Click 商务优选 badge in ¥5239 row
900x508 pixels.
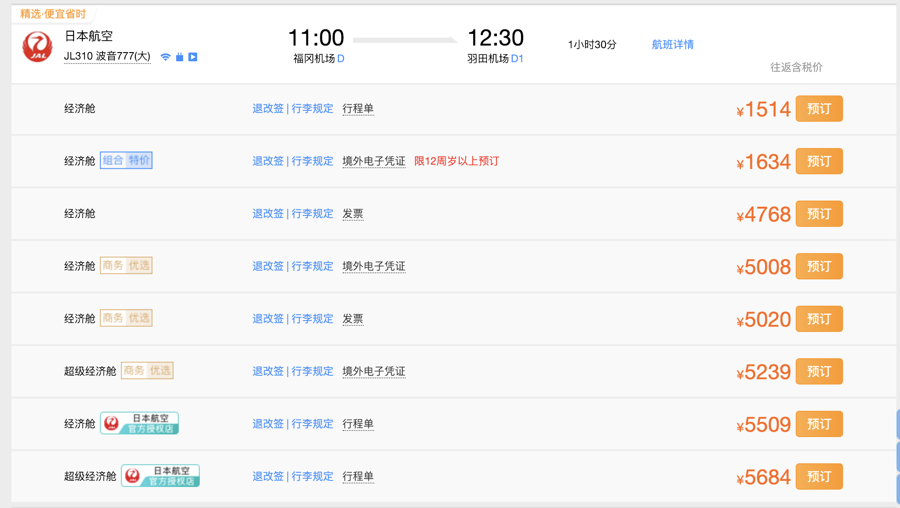(147, 370)
